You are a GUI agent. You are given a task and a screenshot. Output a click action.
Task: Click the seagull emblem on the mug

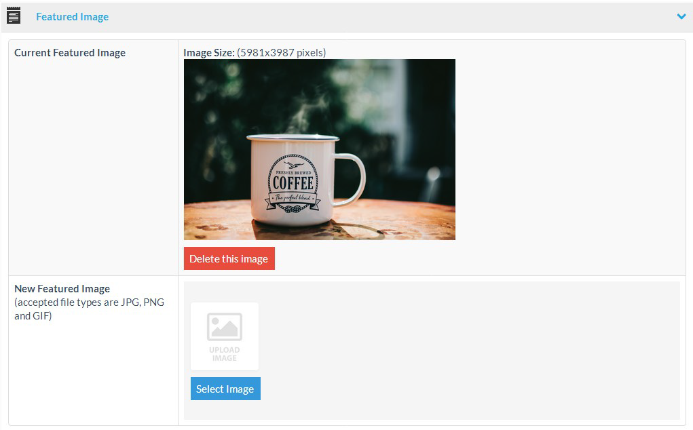(293, 165)
